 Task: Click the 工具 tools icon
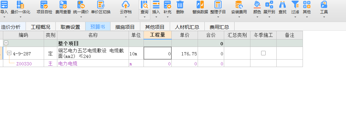pos(324,5)
